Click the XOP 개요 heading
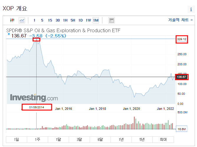Screen dimensions: 197x147 (15, 9)
